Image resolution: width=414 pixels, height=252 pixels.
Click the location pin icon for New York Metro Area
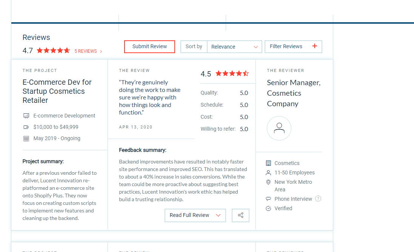coord(268,182)
